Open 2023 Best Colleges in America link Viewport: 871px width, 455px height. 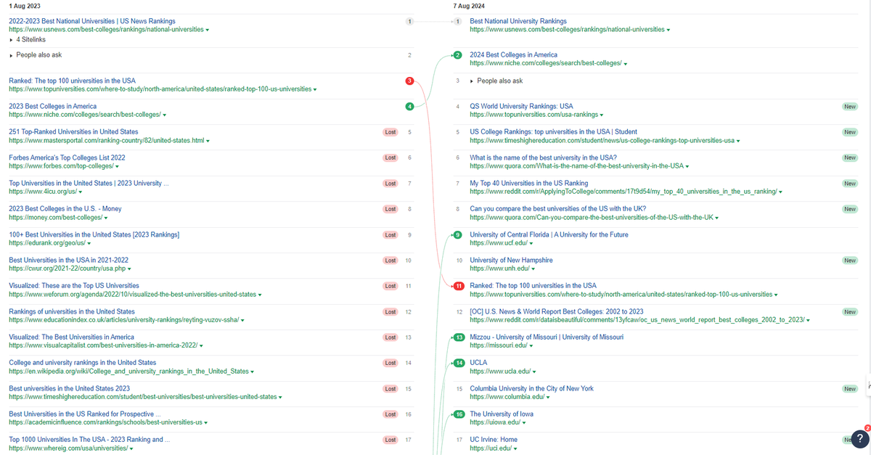coord(52,106)
